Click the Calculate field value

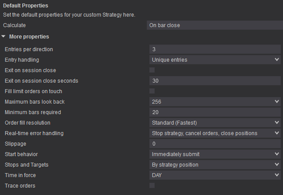click(x=215, y=25)
